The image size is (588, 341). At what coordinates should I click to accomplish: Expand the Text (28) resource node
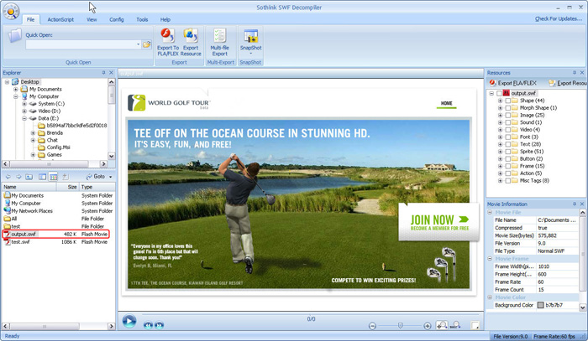click(500, 144)
